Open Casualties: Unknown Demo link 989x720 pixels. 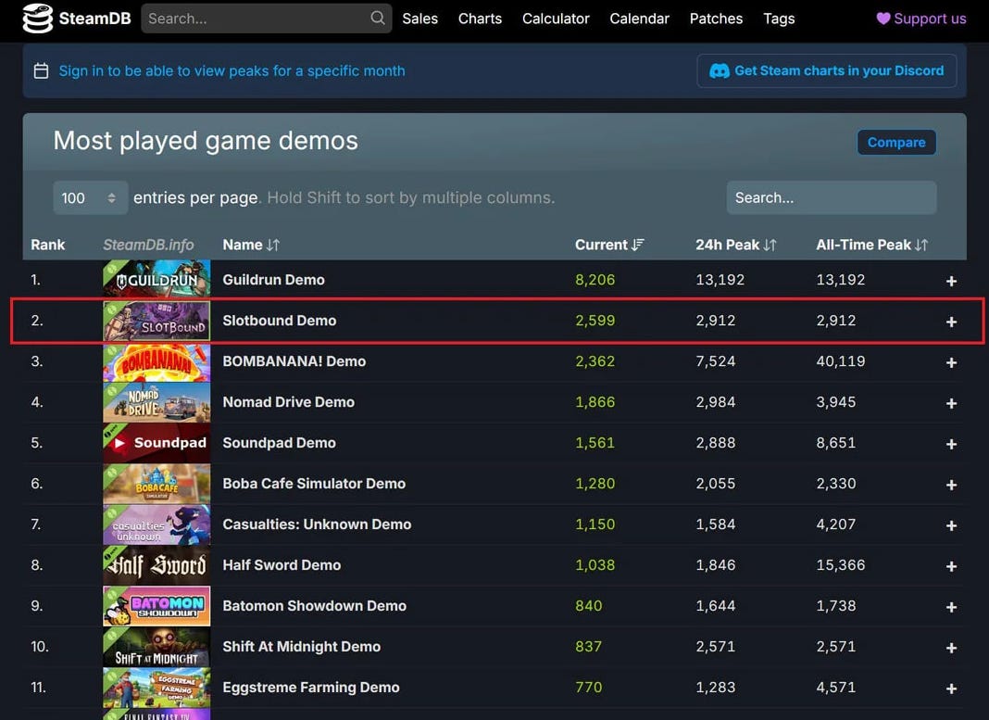[x=317, y=524]
